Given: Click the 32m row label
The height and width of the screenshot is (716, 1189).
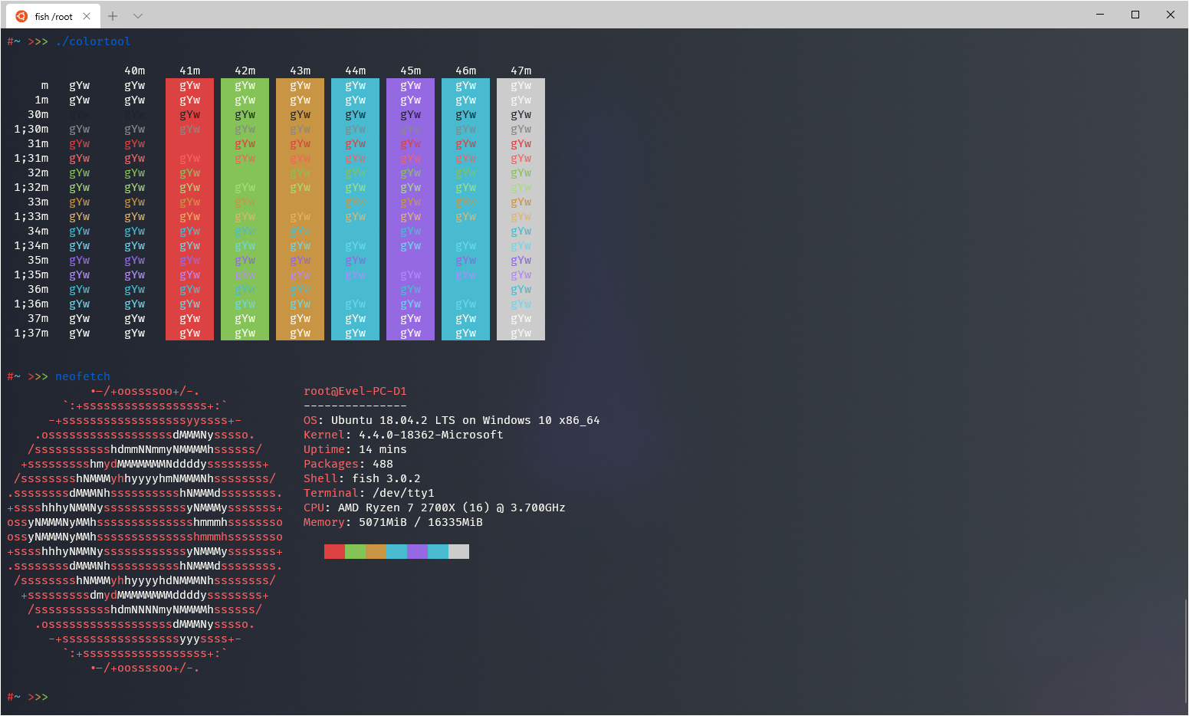Looking at the screenshot, I should pyautogui.click(x=38, y=172).
